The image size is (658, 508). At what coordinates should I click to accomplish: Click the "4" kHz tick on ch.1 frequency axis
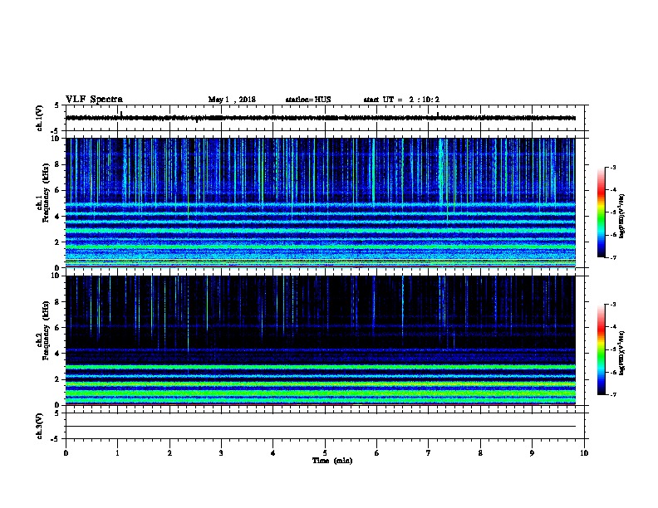tap(57, 217)
